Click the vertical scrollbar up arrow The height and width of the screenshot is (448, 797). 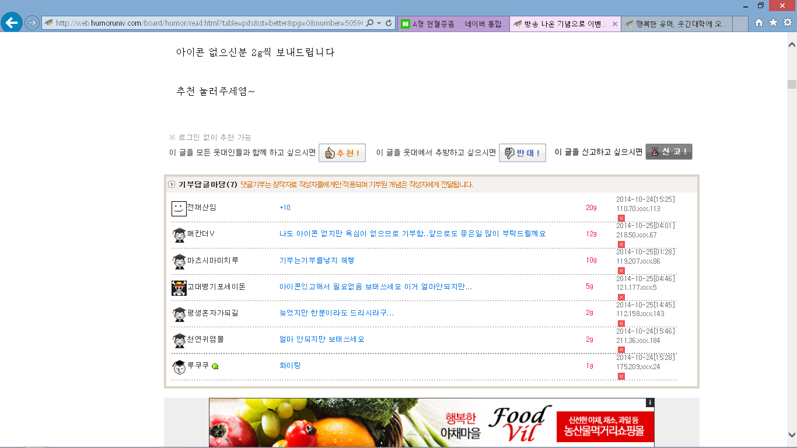[792, 44]
